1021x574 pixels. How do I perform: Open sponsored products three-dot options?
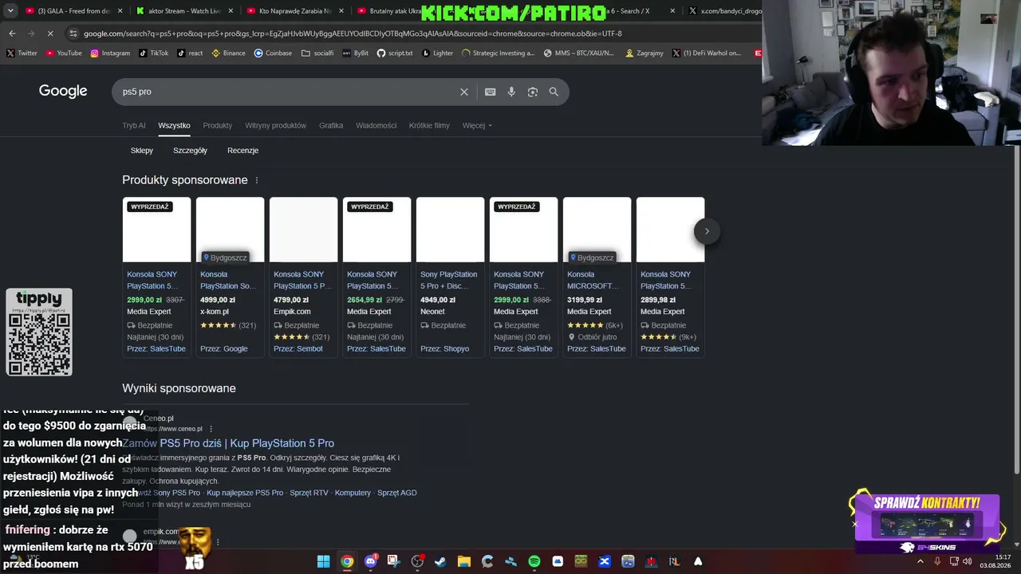[257, 180]
